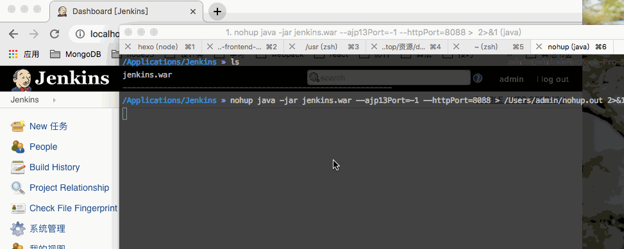Close the nohup (java) terminal tab
Image resolution: width=624 pixels, height=249 pixels.
[x=539, y=47]
